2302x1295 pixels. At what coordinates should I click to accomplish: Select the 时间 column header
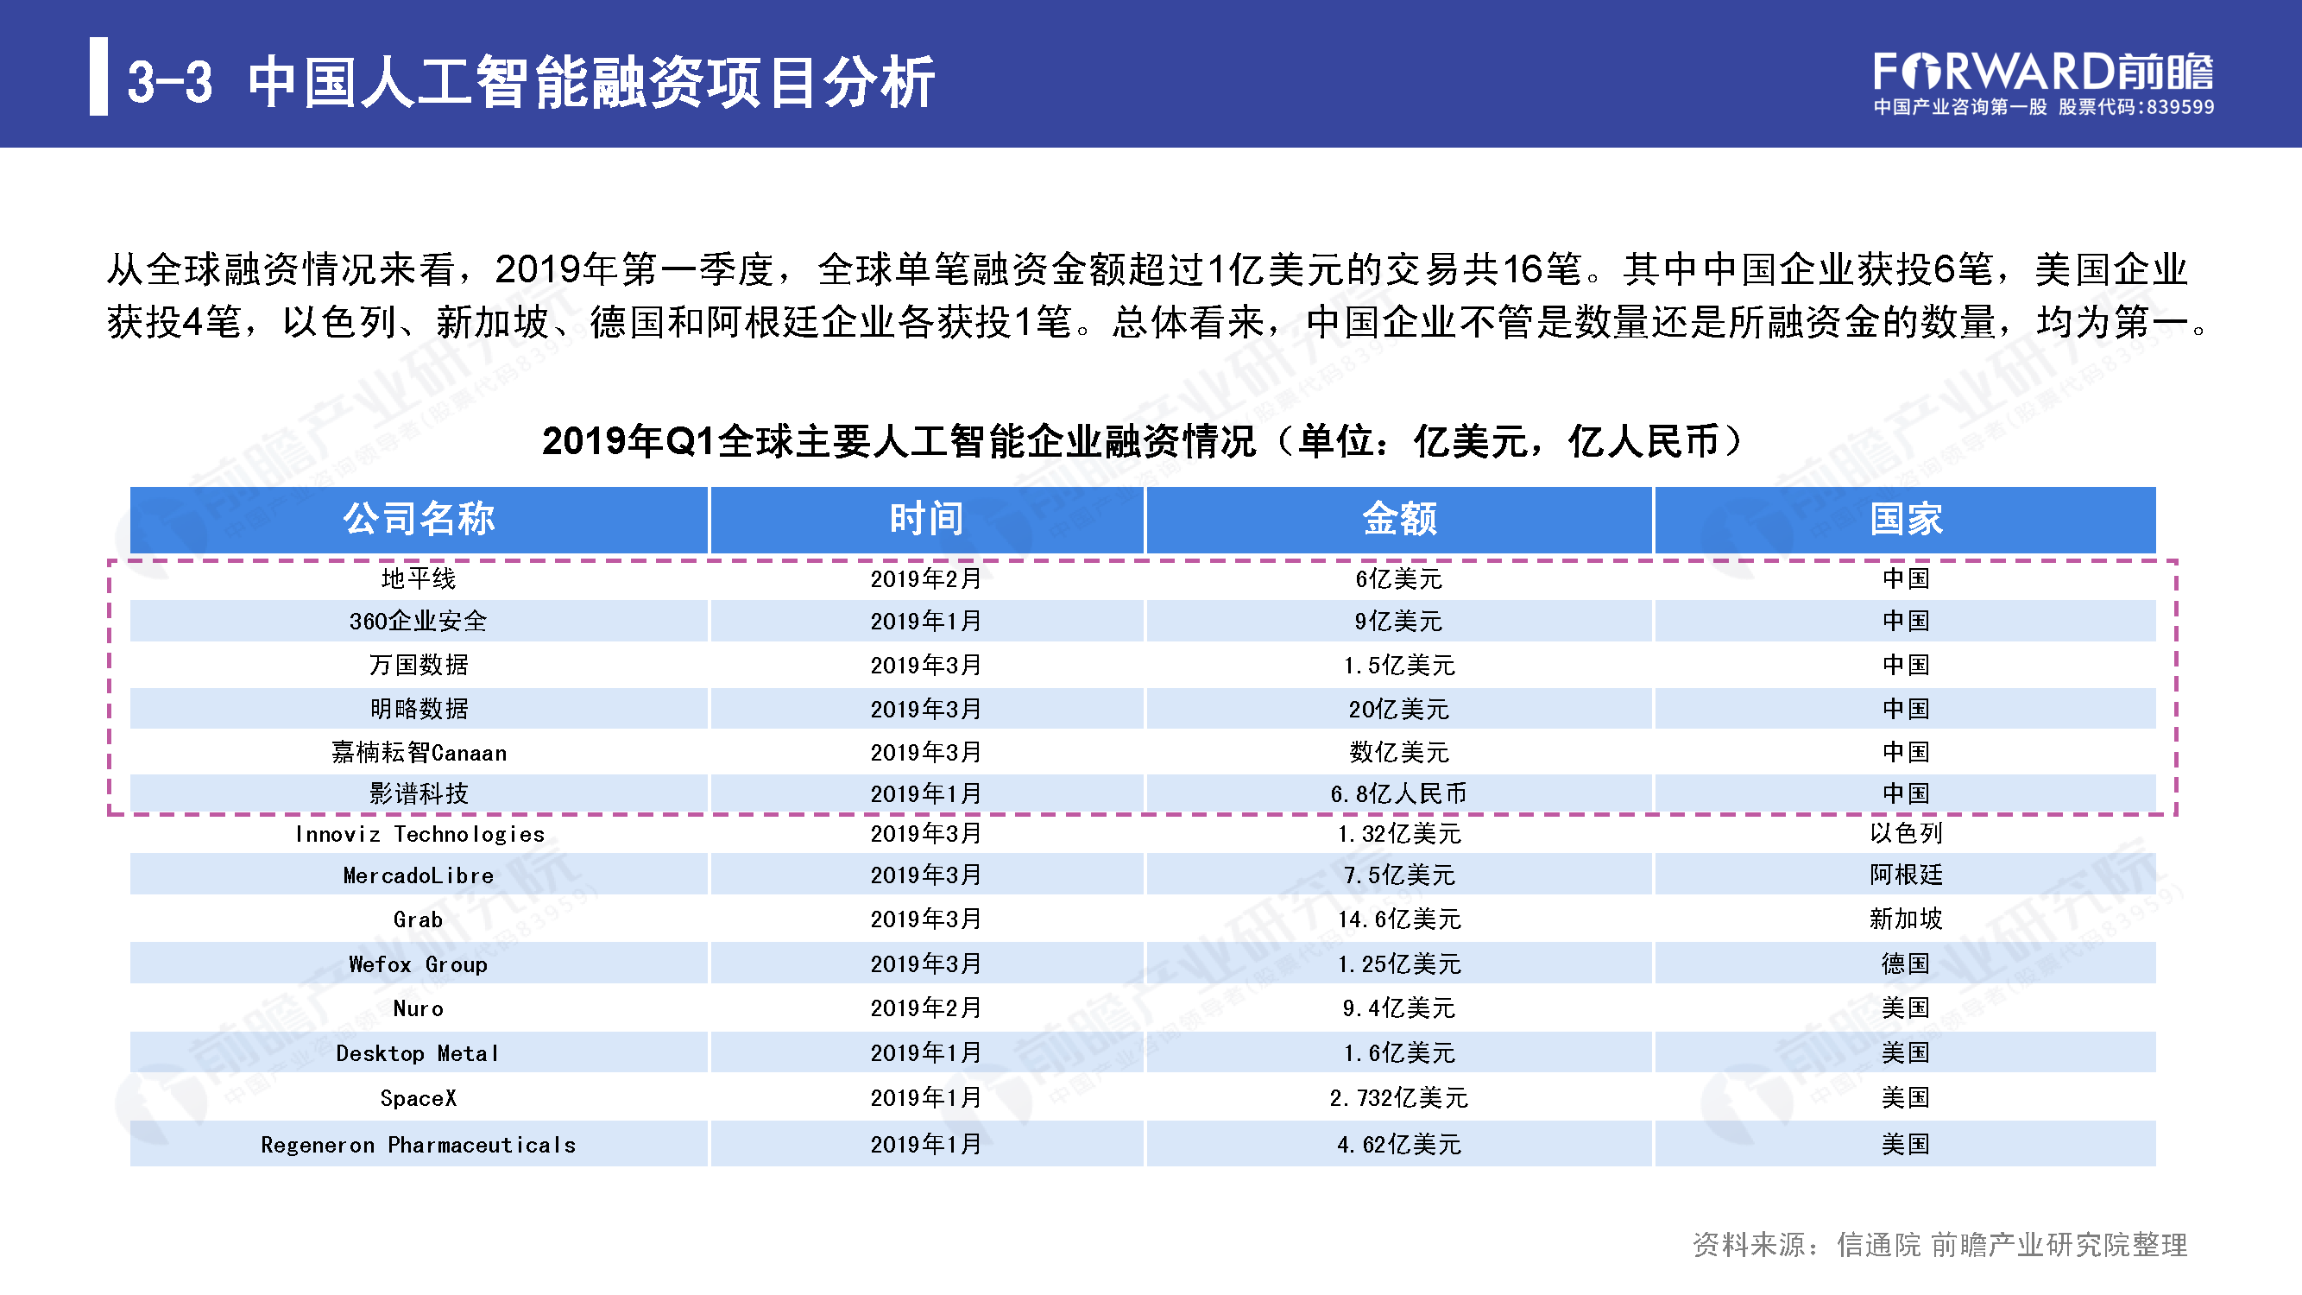(926, 519)
